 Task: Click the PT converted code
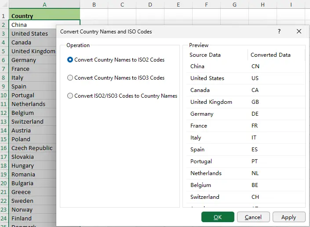tap(255, 161)
